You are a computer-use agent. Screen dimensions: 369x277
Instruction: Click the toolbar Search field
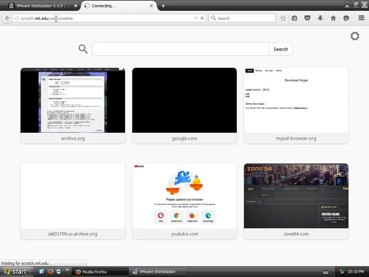click(x=242, y=18)
